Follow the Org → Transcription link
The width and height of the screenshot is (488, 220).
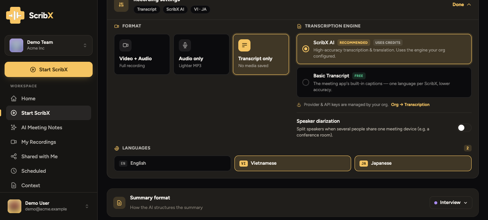pos(410,104)
